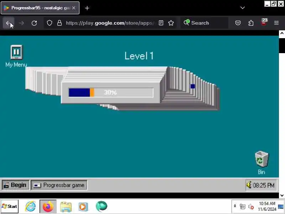Click the Firefox taskbar icon
Image resolution: width=285 pixels, height=214 pixels.
point(48,207)
